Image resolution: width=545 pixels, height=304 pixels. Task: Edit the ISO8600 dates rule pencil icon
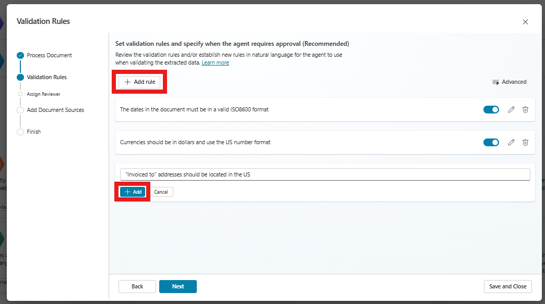click(511, 110)
